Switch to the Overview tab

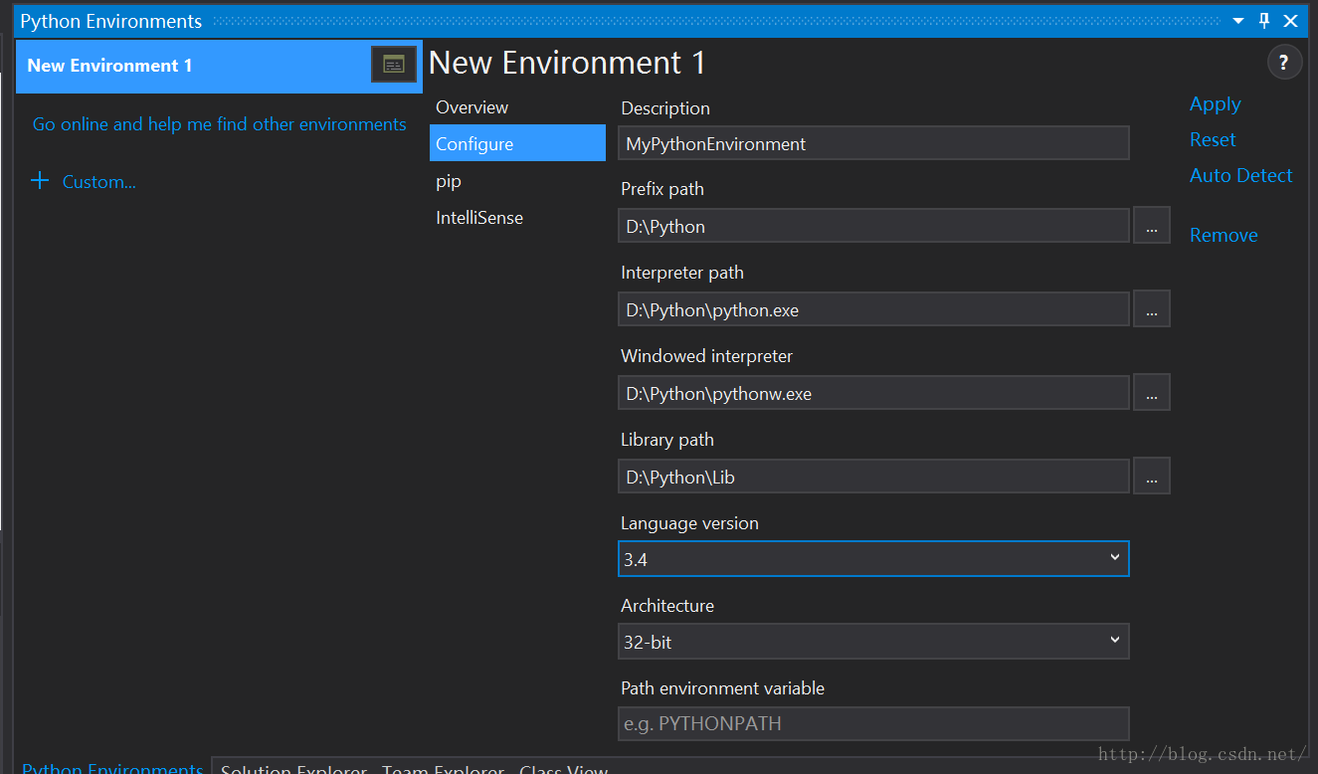tap(517, 107)
